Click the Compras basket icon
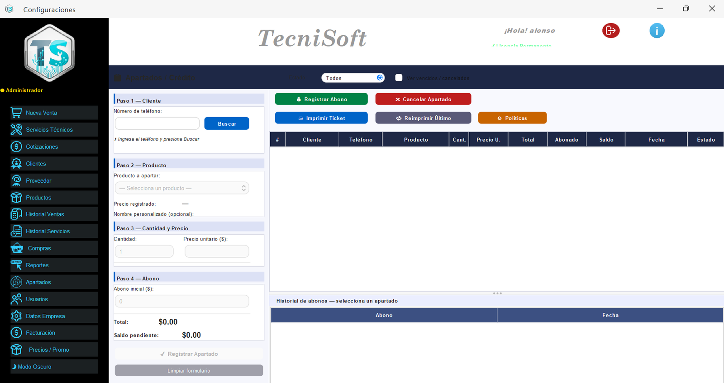Viewport: 724px width, 383px height. [x=17, y=248]
